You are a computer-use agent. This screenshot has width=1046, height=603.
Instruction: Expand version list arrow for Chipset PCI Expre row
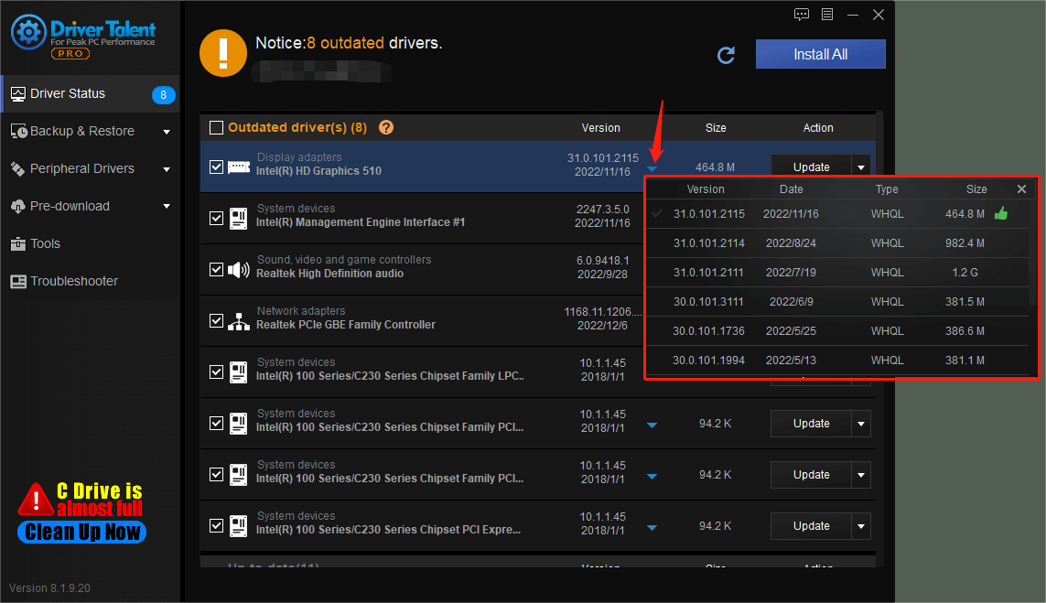[652, 528]
